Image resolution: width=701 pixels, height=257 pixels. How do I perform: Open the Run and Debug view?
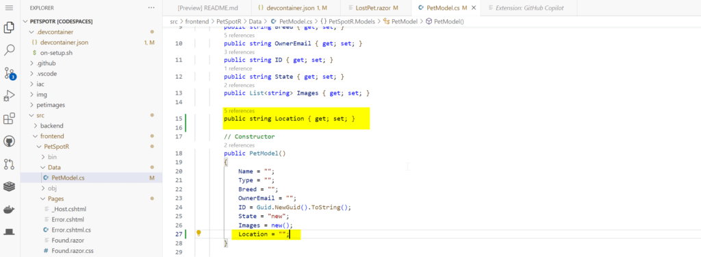(x=9, y=95)
